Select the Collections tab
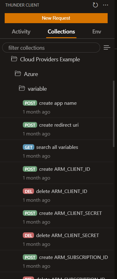This screenshot has height=279, width=117. [x=61, y=32]
